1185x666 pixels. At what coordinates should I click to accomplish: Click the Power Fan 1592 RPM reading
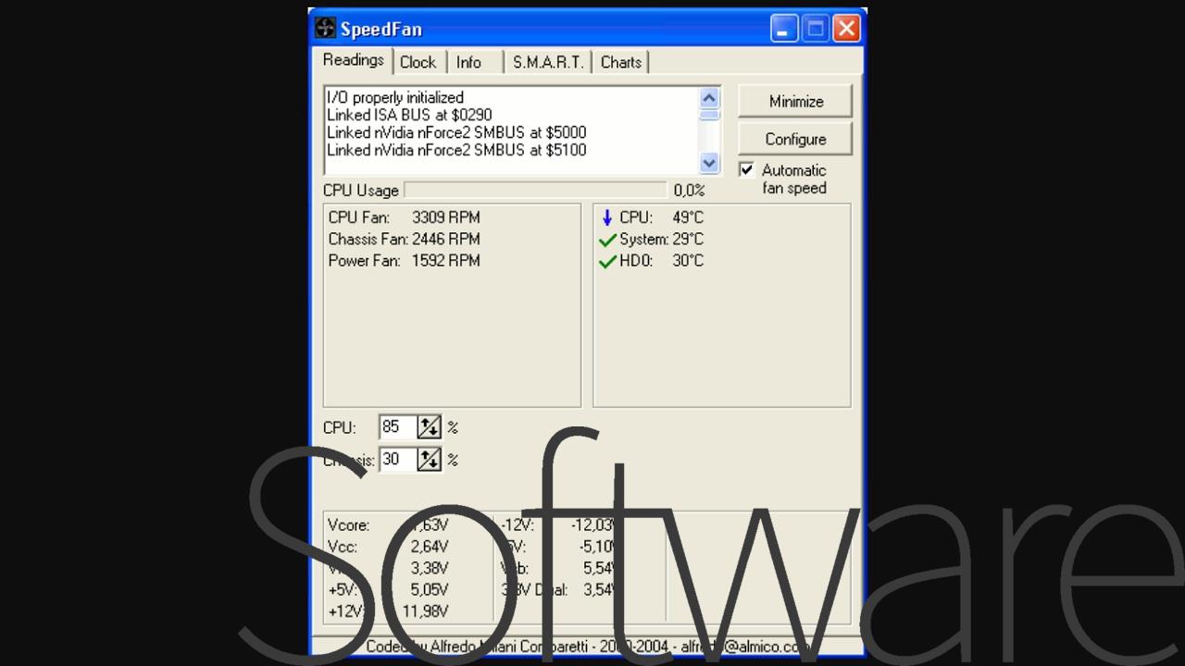pyautogui.click(x=405, y=261)
